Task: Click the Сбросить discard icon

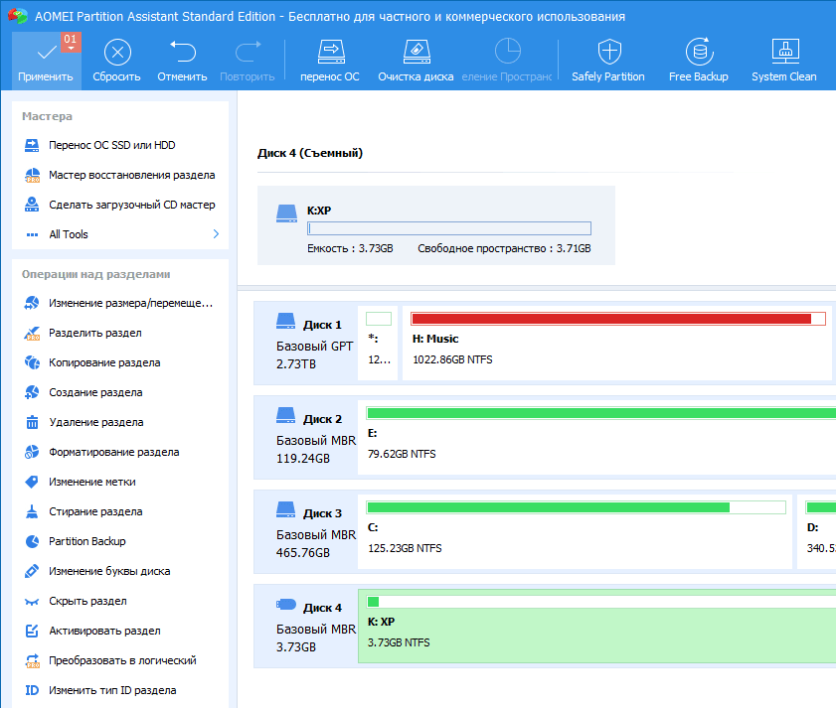Action: (x=117, y=53)
